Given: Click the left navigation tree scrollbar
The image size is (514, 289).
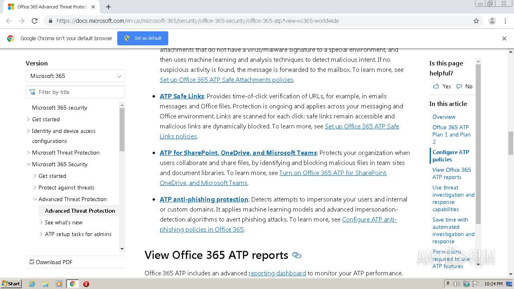Looking at the screenshot, I should (122, 129).
